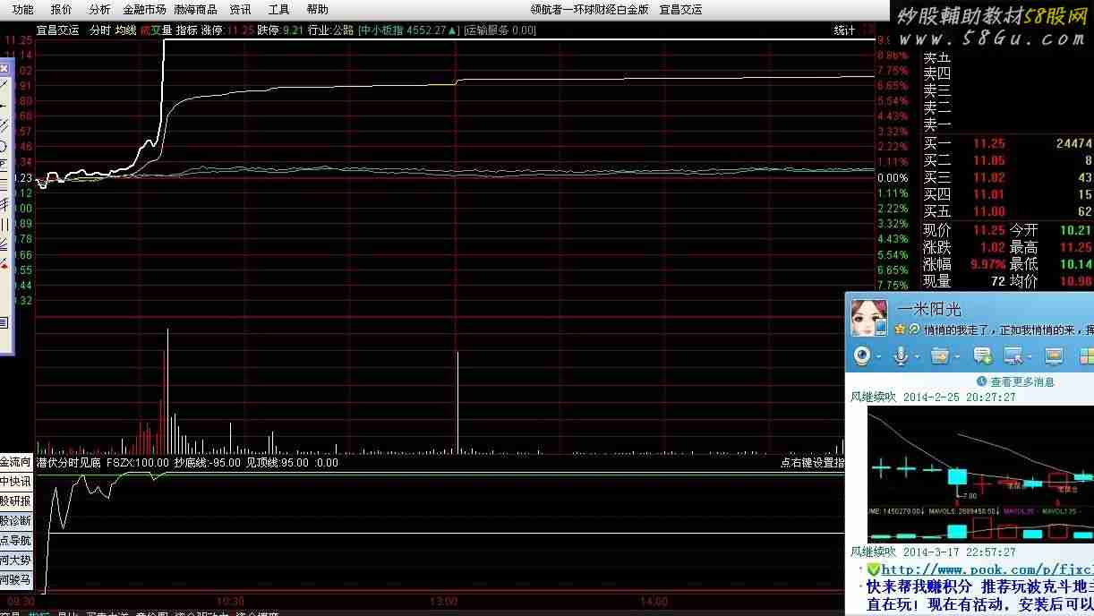Close the floating drawing tools palette
The image size is (1094, 616).
(x=4, y=69)
